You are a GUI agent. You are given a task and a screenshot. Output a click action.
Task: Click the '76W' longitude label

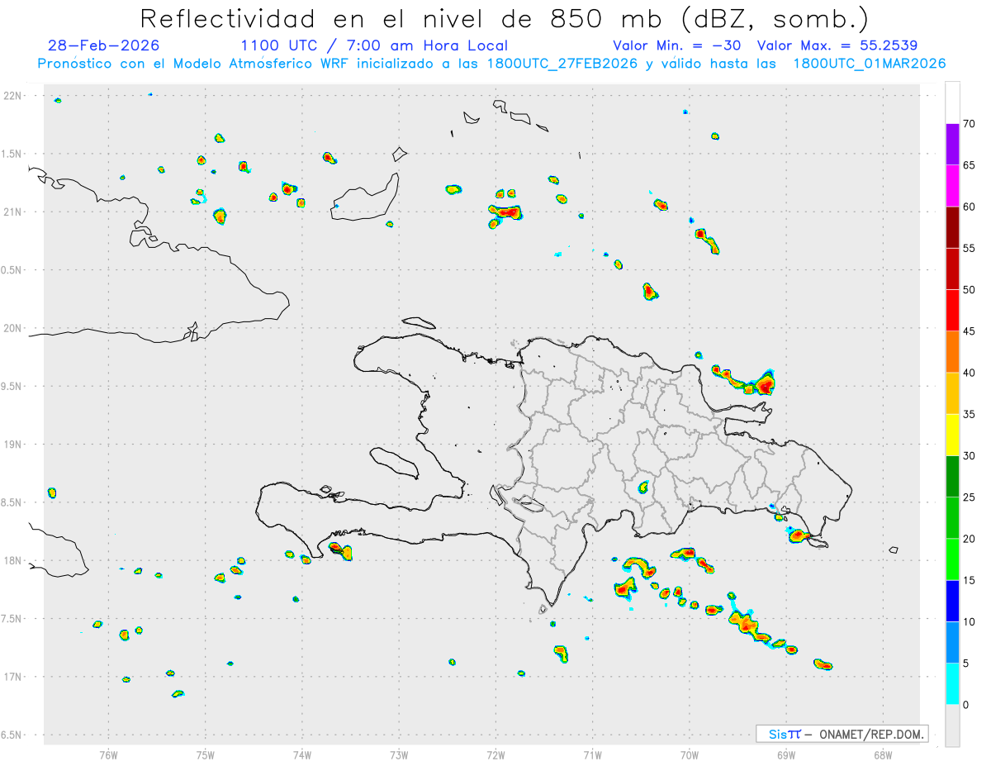pyautogui.click(x=108, y=755)
